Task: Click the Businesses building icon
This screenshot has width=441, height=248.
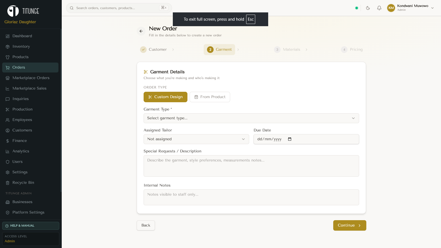Action: pos(8,202)
